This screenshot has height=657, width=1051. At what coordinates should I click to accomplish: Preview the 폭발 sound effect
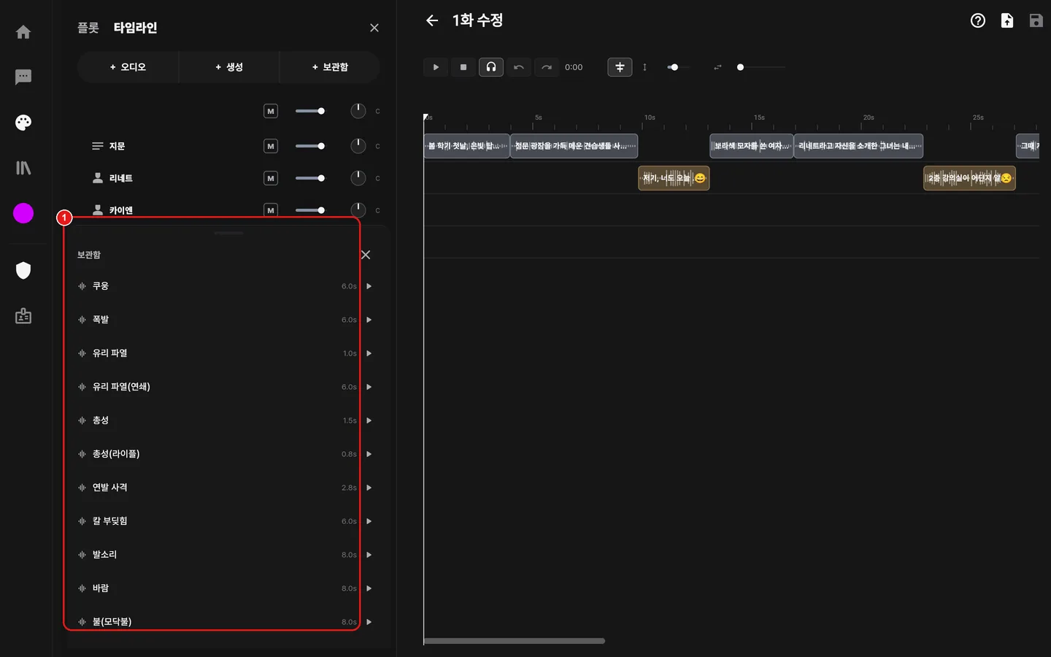[369, 320]
